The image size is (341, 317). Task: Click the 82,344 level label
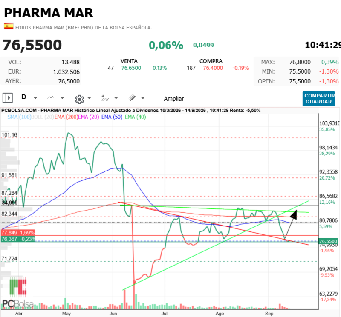click(x=9, y=214)
